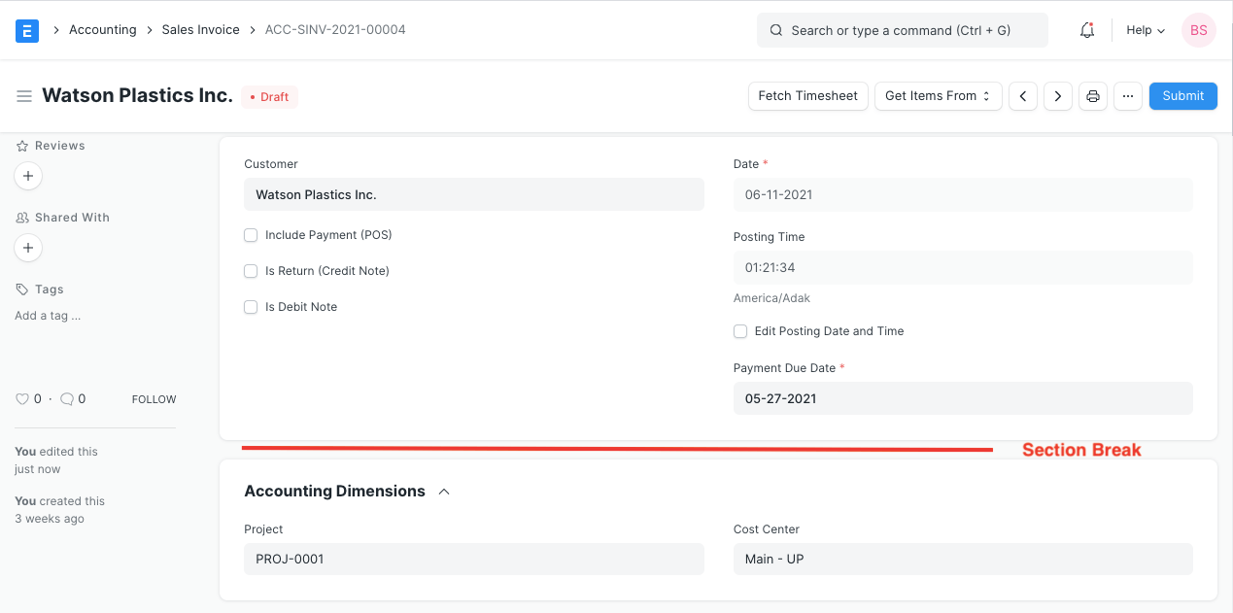Click the Submit button
The height and width of the screenshot is (613, 1233).
1182,96
